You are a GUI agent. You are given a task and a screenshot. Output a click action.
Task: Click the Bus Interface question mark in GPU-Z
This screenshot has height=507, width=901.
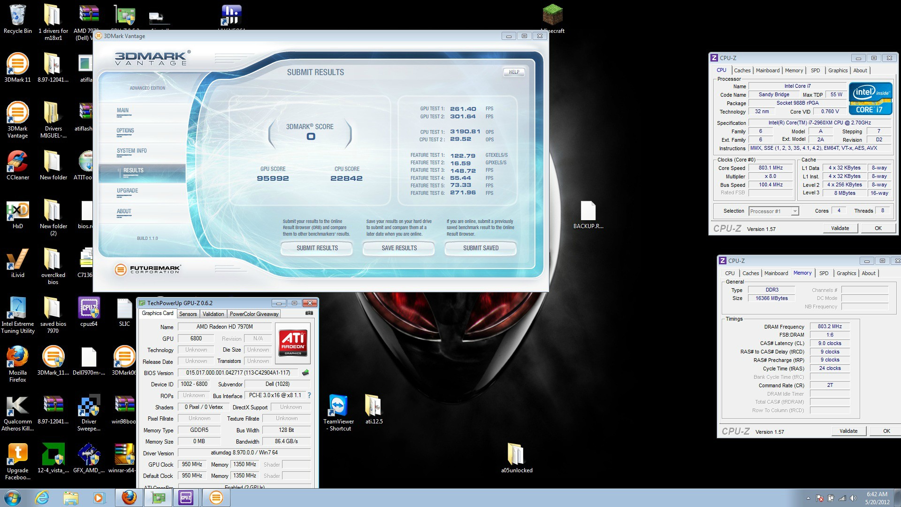(309, 395)
